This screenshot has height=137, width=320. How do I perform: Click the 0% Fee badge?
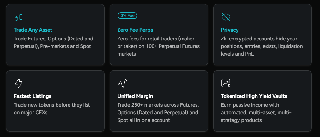[127, 15]
